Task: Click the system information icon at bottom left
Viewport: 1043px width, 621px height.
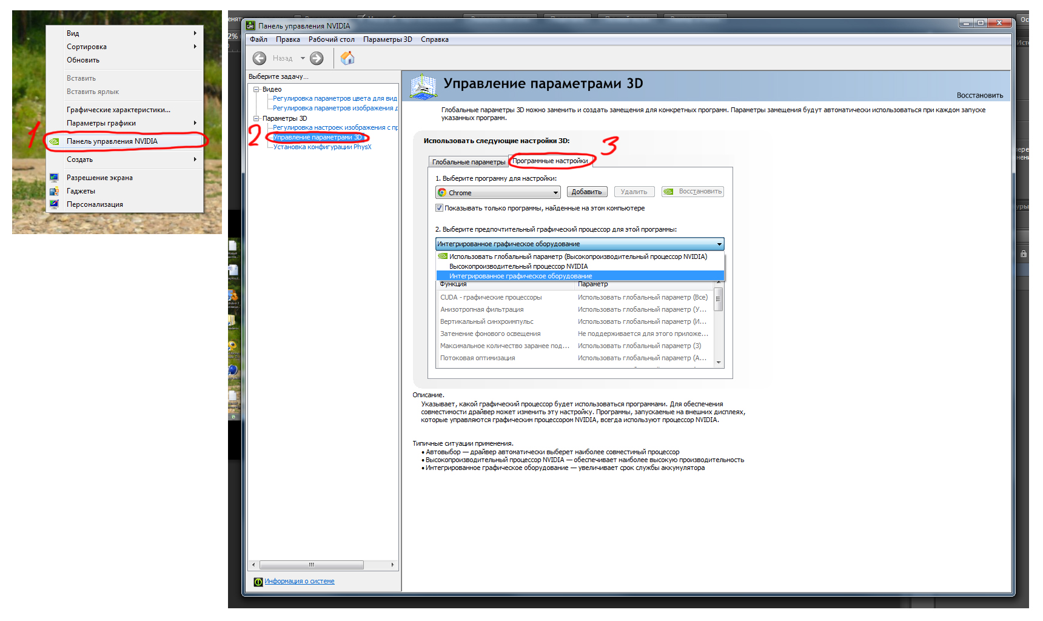Action: (x=258, y=582)
